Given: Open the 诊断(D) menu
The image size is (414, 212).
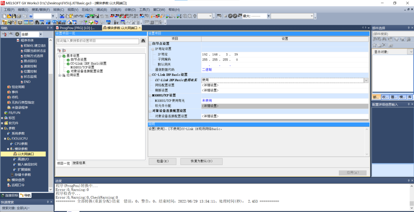Looking at the screenshot, I should 130,10.
